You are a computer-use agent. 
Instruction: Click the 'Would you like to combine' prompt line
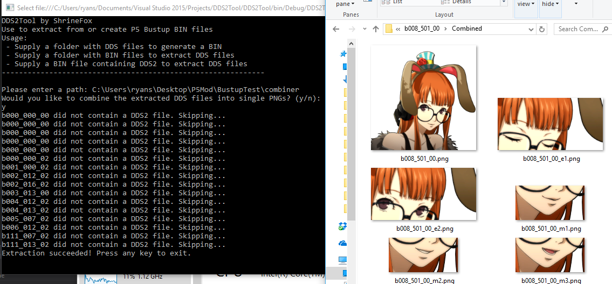(161, 98)
